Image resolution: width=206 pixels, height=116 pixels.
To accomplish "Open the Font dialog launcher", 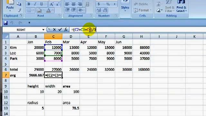I will (59, 15).
